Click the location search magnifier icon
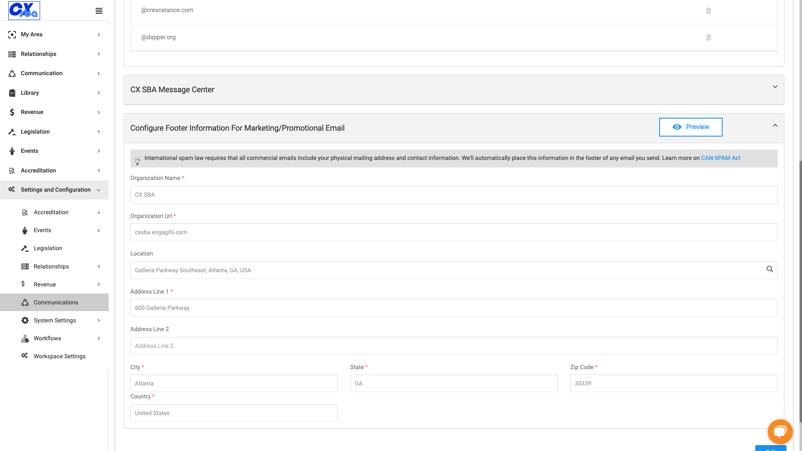Viewport: 802px width, 451px height. coord(770,269)
